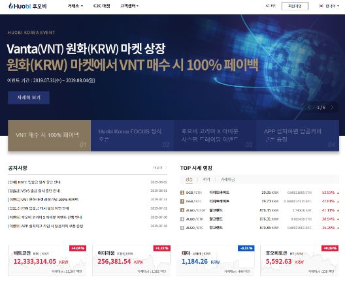Screen dimensions: 345x282
Task: Expand the 고객센터 dropdown menu
Action: coord(129,6)
